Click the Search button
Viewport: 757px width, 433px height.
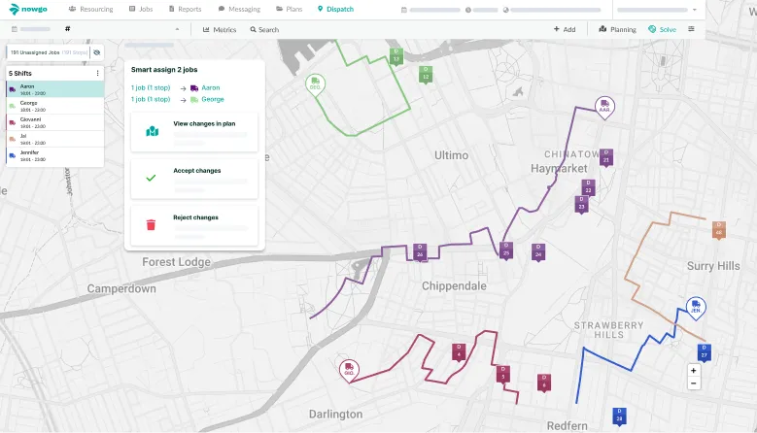point(263,29)
